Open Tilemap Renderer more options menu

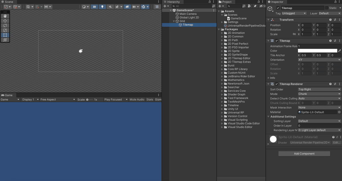coord(339,84)
